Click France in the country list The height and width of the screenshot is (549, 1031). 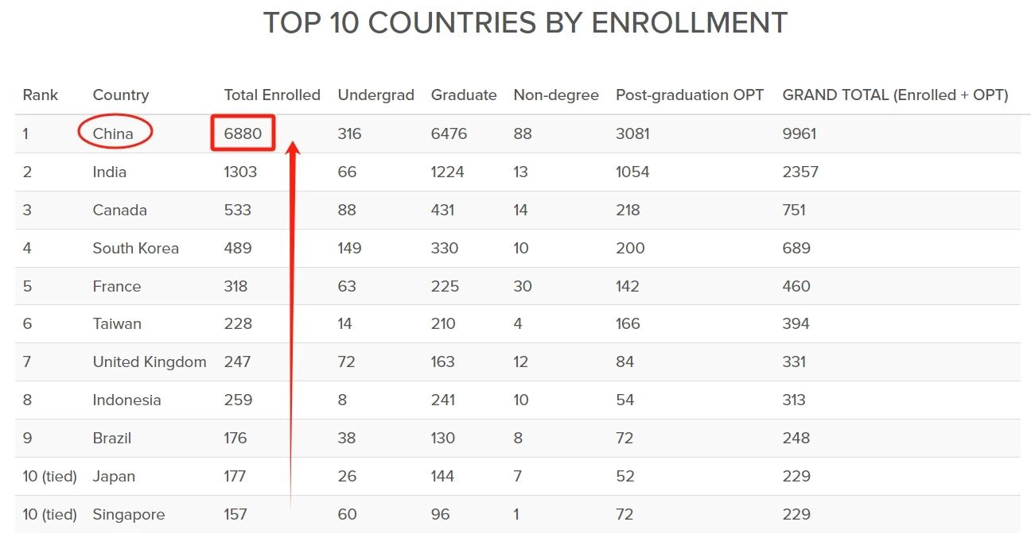117,286
